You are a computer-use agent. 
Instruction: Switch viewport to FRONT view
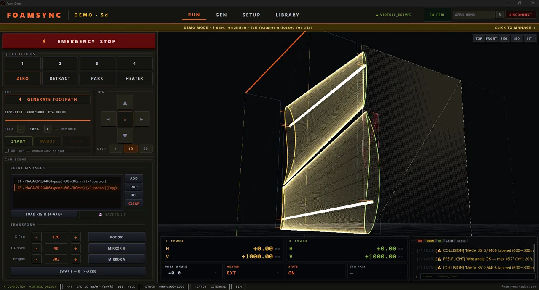point(491,38)
